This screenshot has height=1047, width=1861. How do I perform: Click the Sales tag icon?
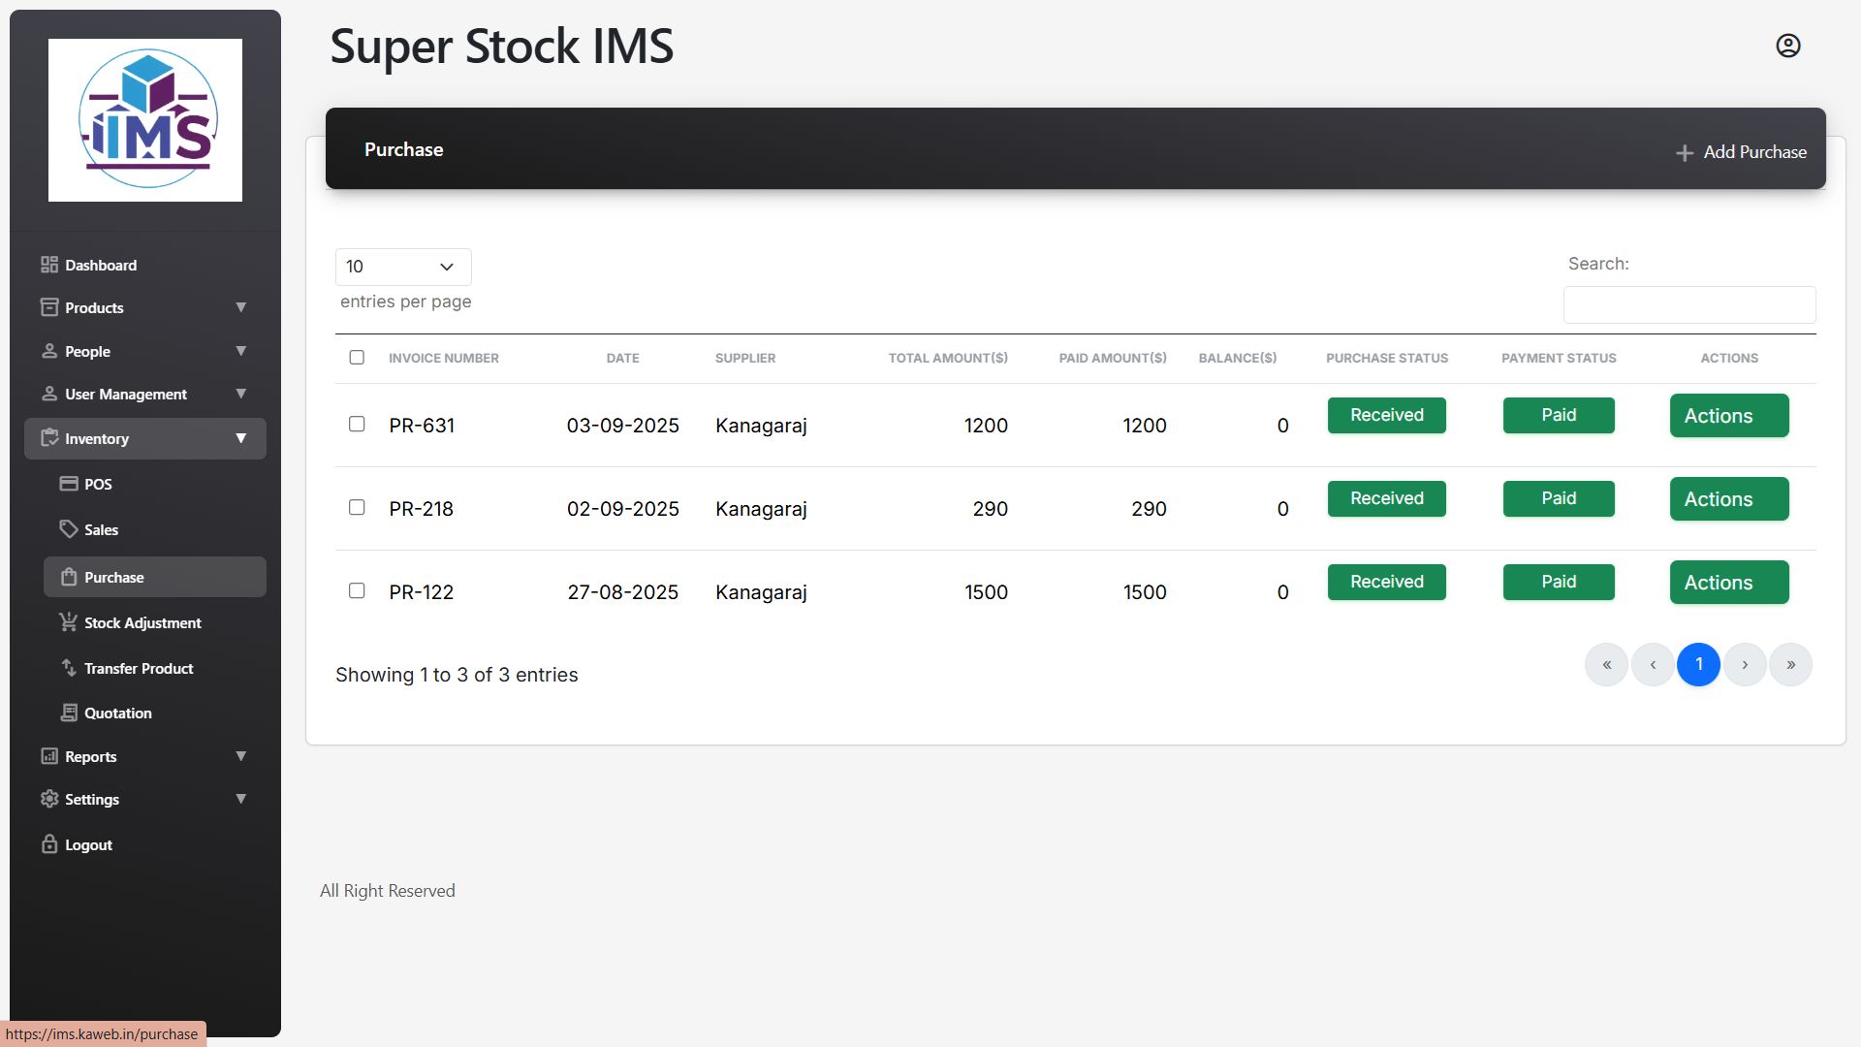pyautogui.click(x=69, y=529)
